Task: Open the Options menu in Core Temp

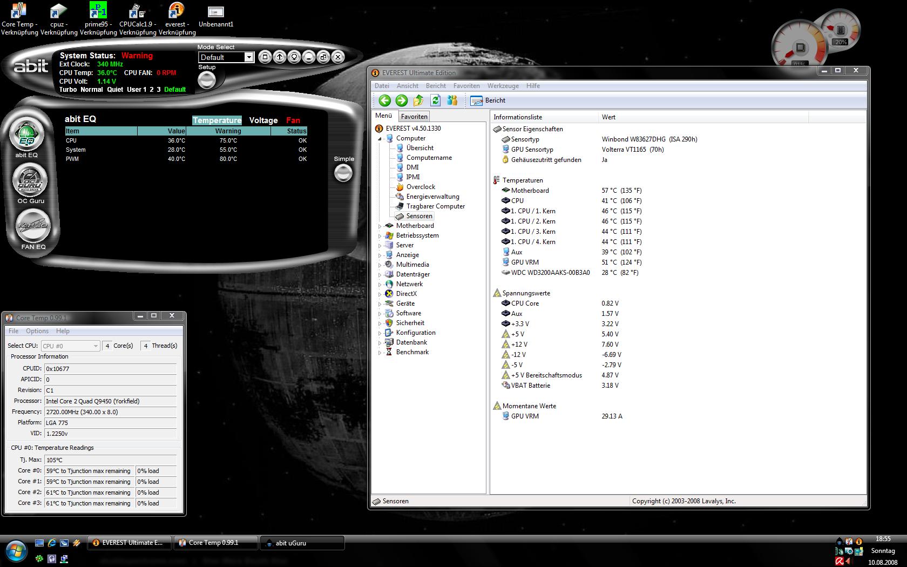Action: click(x=37, y=331)
